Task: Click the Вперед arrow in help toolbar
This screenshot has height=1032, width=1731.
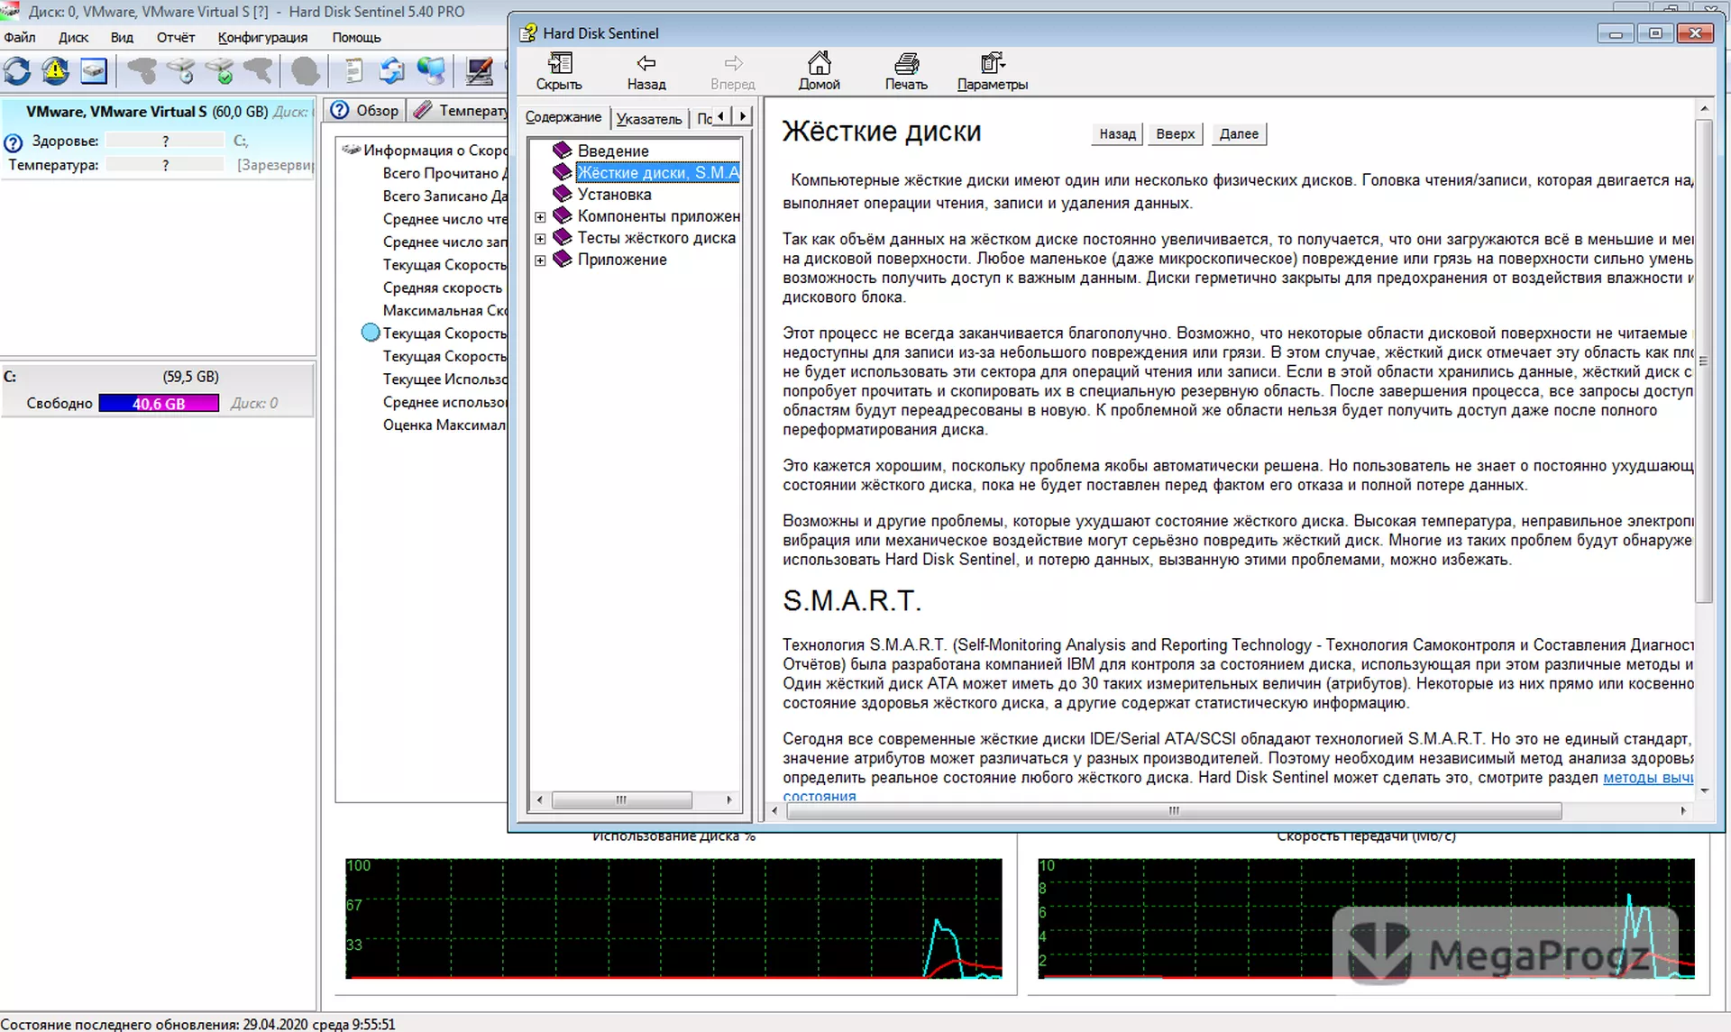Action: (x=733, y=71)
